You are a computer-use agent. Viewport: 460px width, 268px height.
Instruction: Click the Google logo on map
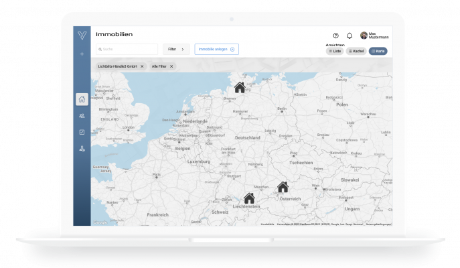click(x=100, y=222)
